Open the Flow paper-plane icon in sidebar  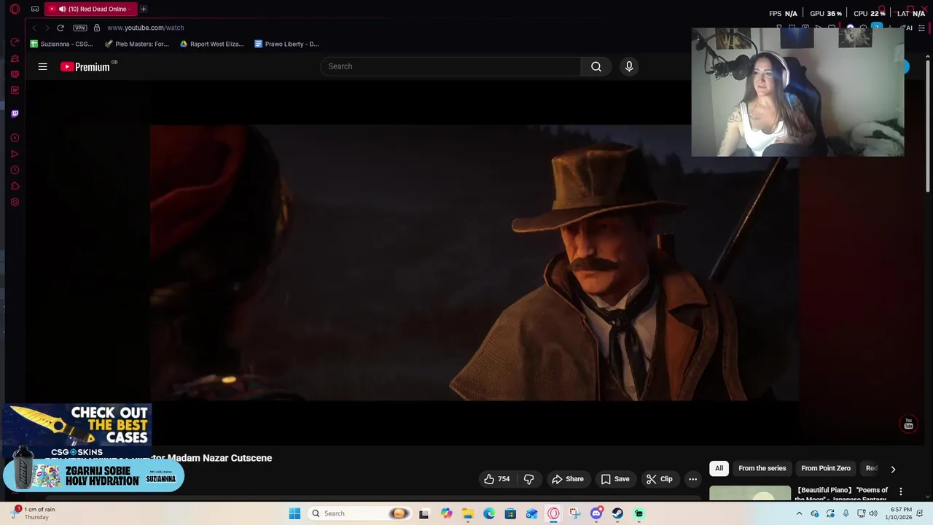tap(15, 154)
